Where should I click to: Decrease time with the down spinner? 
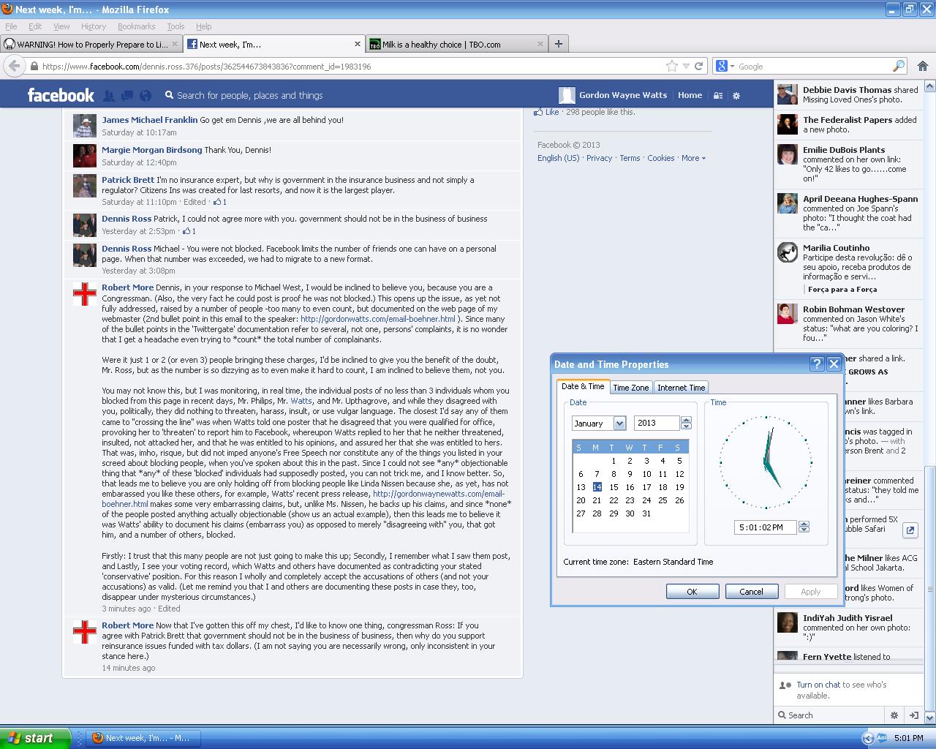[x=804, y=530]
